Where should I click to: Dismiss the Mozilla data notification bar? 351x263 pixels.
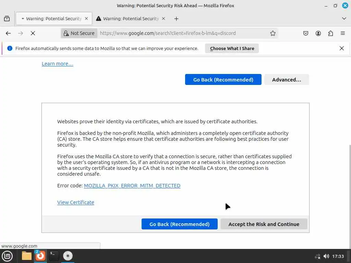(342, 48)
